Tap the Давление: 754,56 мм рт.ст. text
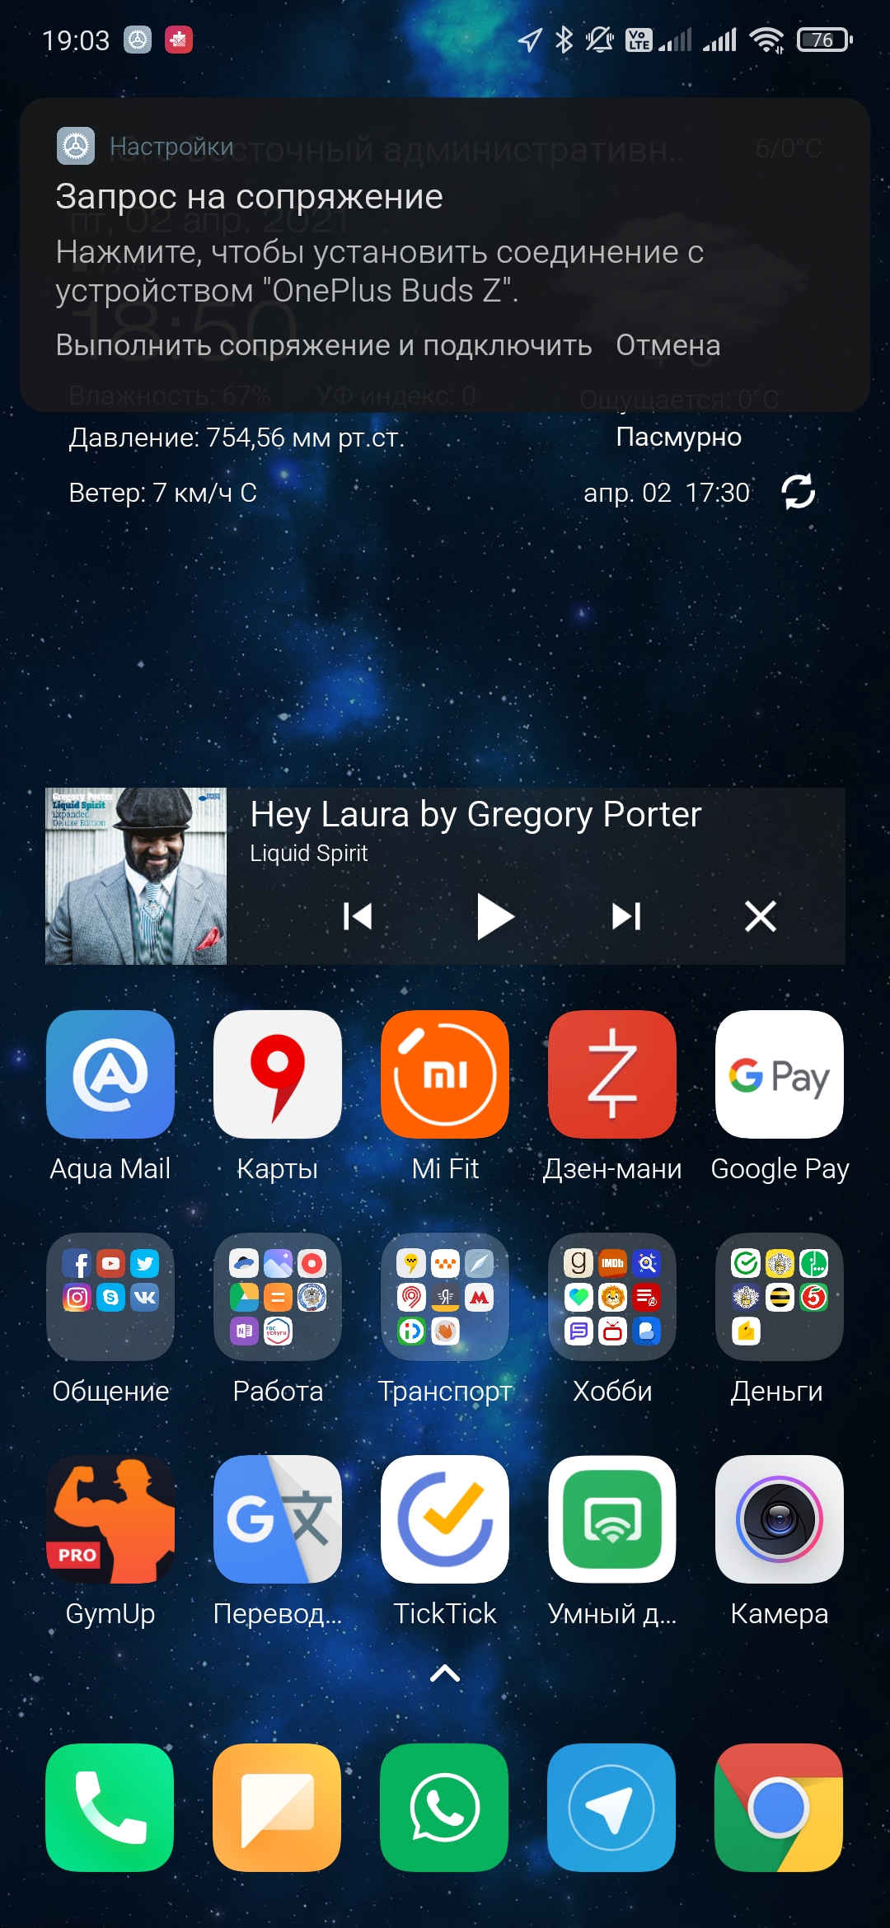Screen dimensions: 890x1928 click(237, 438)
